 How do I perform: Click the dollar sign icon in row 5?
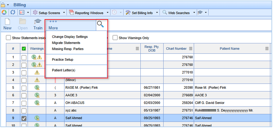pos(37,88)
